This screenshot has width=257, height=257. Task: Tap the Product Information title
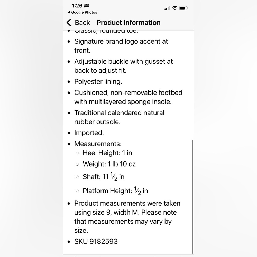pyautogui.click(x=128, y=22)
